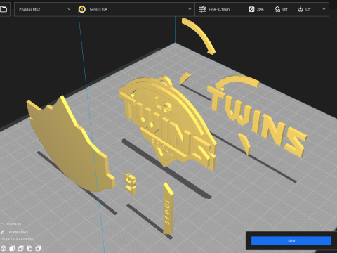This screenshot has width=337, height=253.
Task: Switch to front view cube icon
Action: (x=12, y=248)
